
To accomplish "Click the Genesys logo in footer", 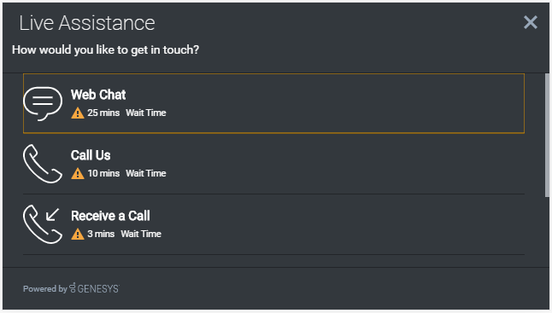I will 94,288.
